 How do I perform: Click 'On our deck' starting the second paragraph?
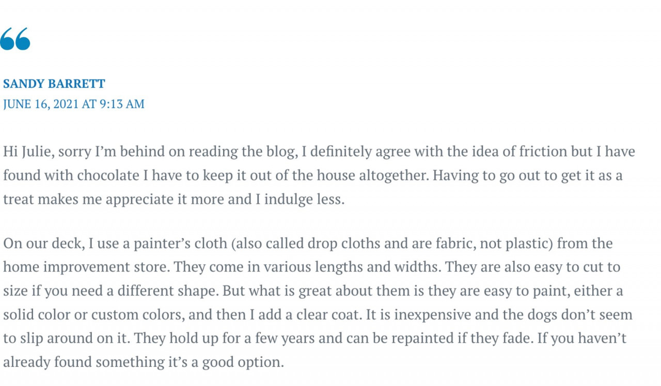coord(43,243)
